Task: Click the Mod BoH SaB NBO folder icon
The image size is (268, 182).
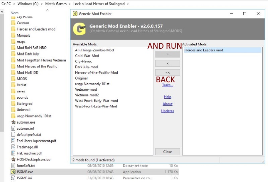Action: [x=13, y=48]
